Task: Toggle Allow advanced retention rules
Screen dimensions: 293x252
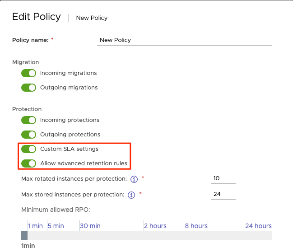Action: click(29, 163)
